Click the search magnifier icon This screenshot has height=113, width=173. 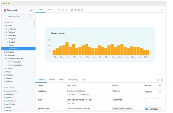6,16
